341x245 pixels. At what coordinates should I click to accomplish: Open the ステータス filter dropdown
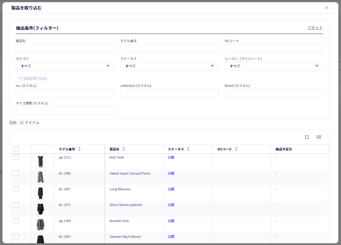[x=169, y=66]
